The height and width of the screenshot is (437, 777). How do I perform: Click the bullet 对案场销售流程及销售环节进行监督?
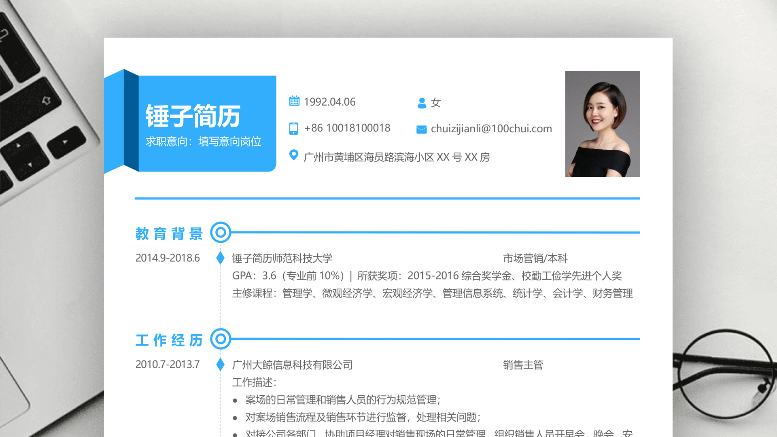click(363, 417)
